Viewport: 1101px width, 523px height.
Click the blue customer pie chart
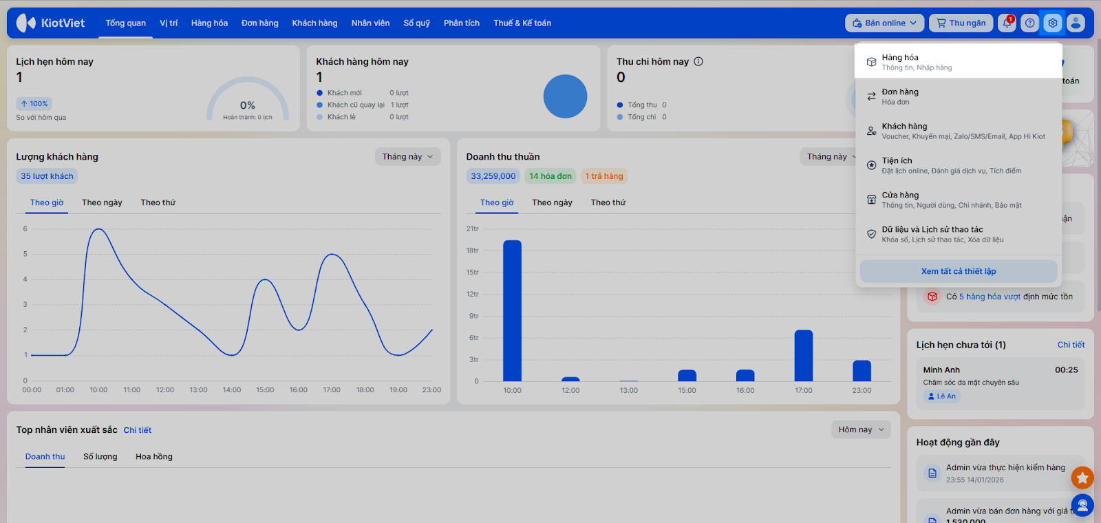(x=565, y=96)
